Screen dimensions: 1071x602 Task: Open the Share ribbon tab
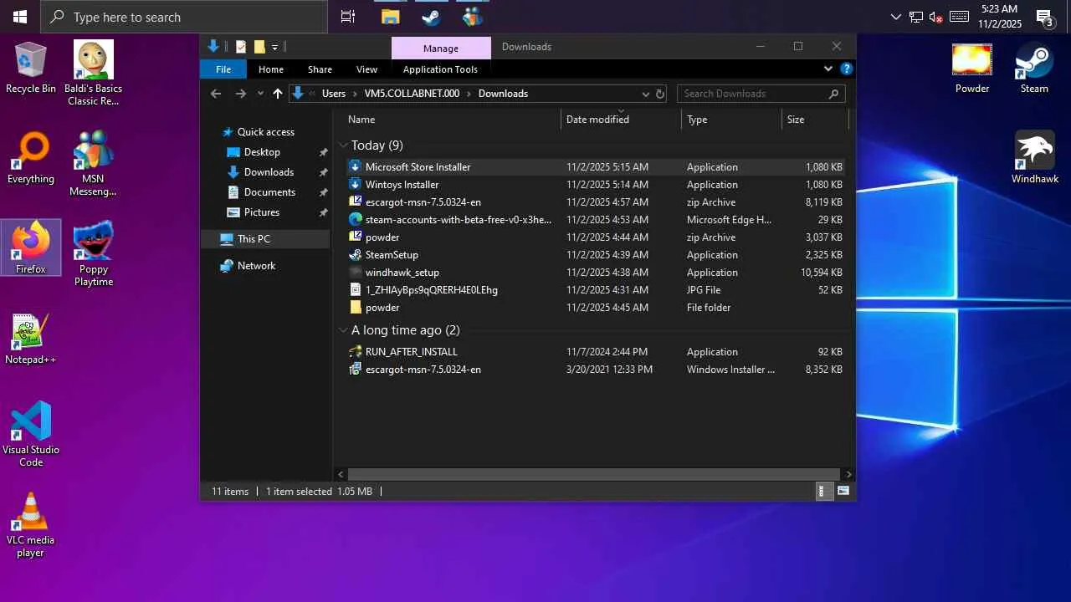(320, 69)
